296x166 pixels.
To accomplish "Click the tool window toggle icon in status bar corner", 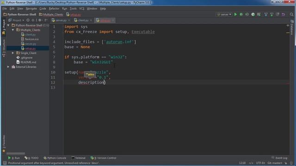I will pyautogui.click(x=5, y=163).
